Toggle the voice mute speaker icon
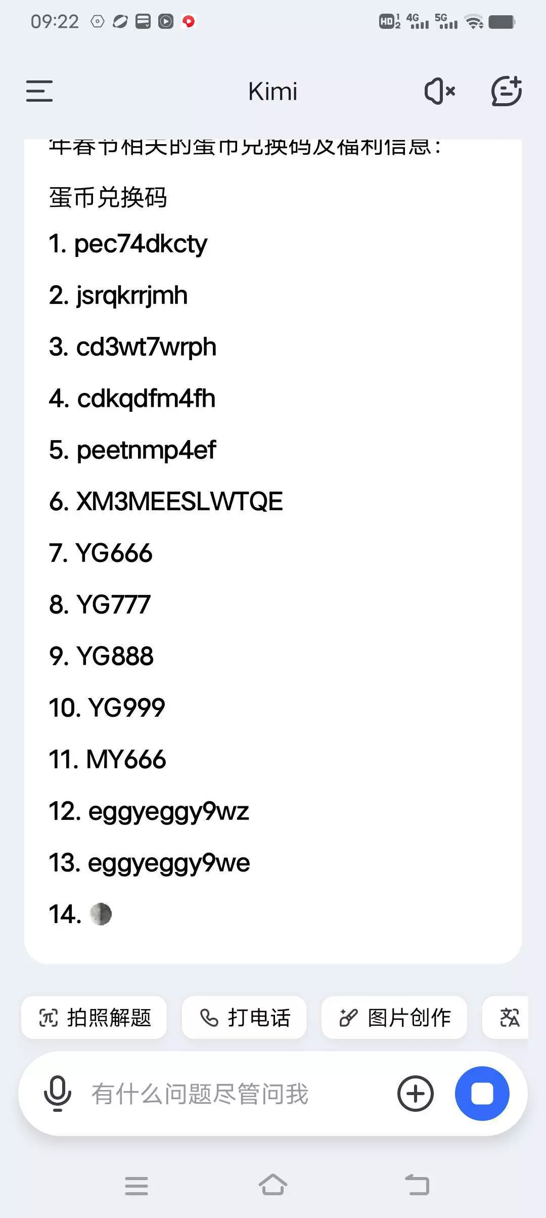Screen dimensions: 546x1218 point(439,92)
